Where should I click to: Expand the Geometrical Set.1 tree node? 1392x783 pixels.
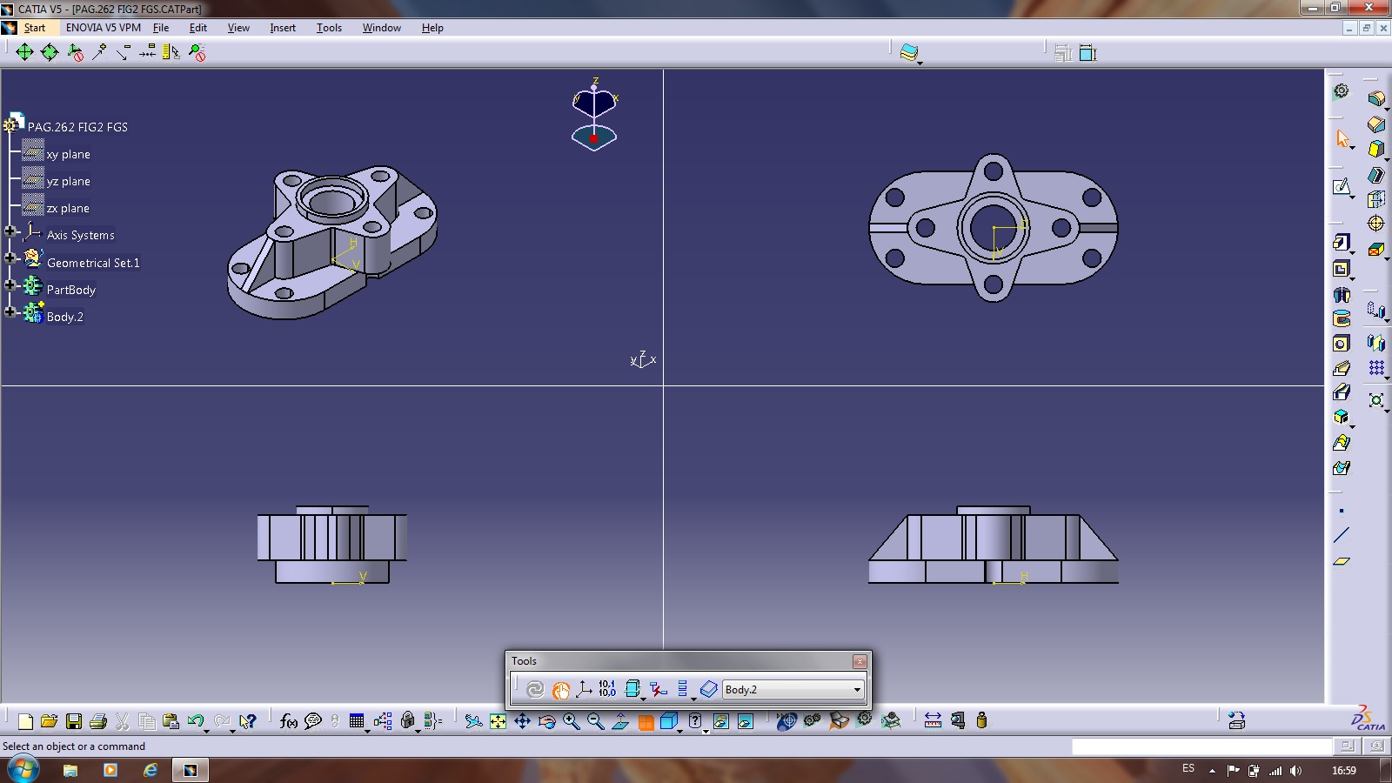pos(10,258)
